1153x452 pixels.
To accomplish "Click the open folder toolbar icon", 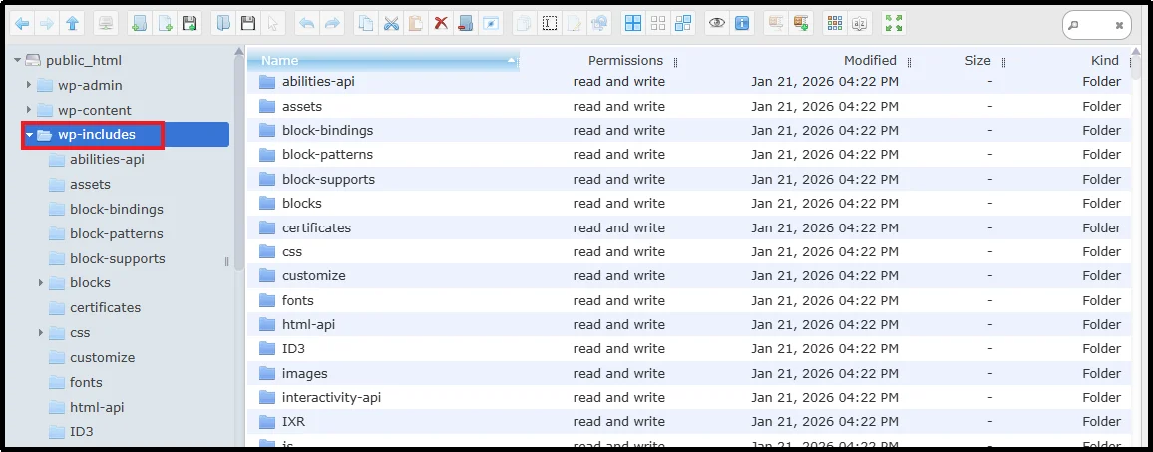I will click(223, 24).
